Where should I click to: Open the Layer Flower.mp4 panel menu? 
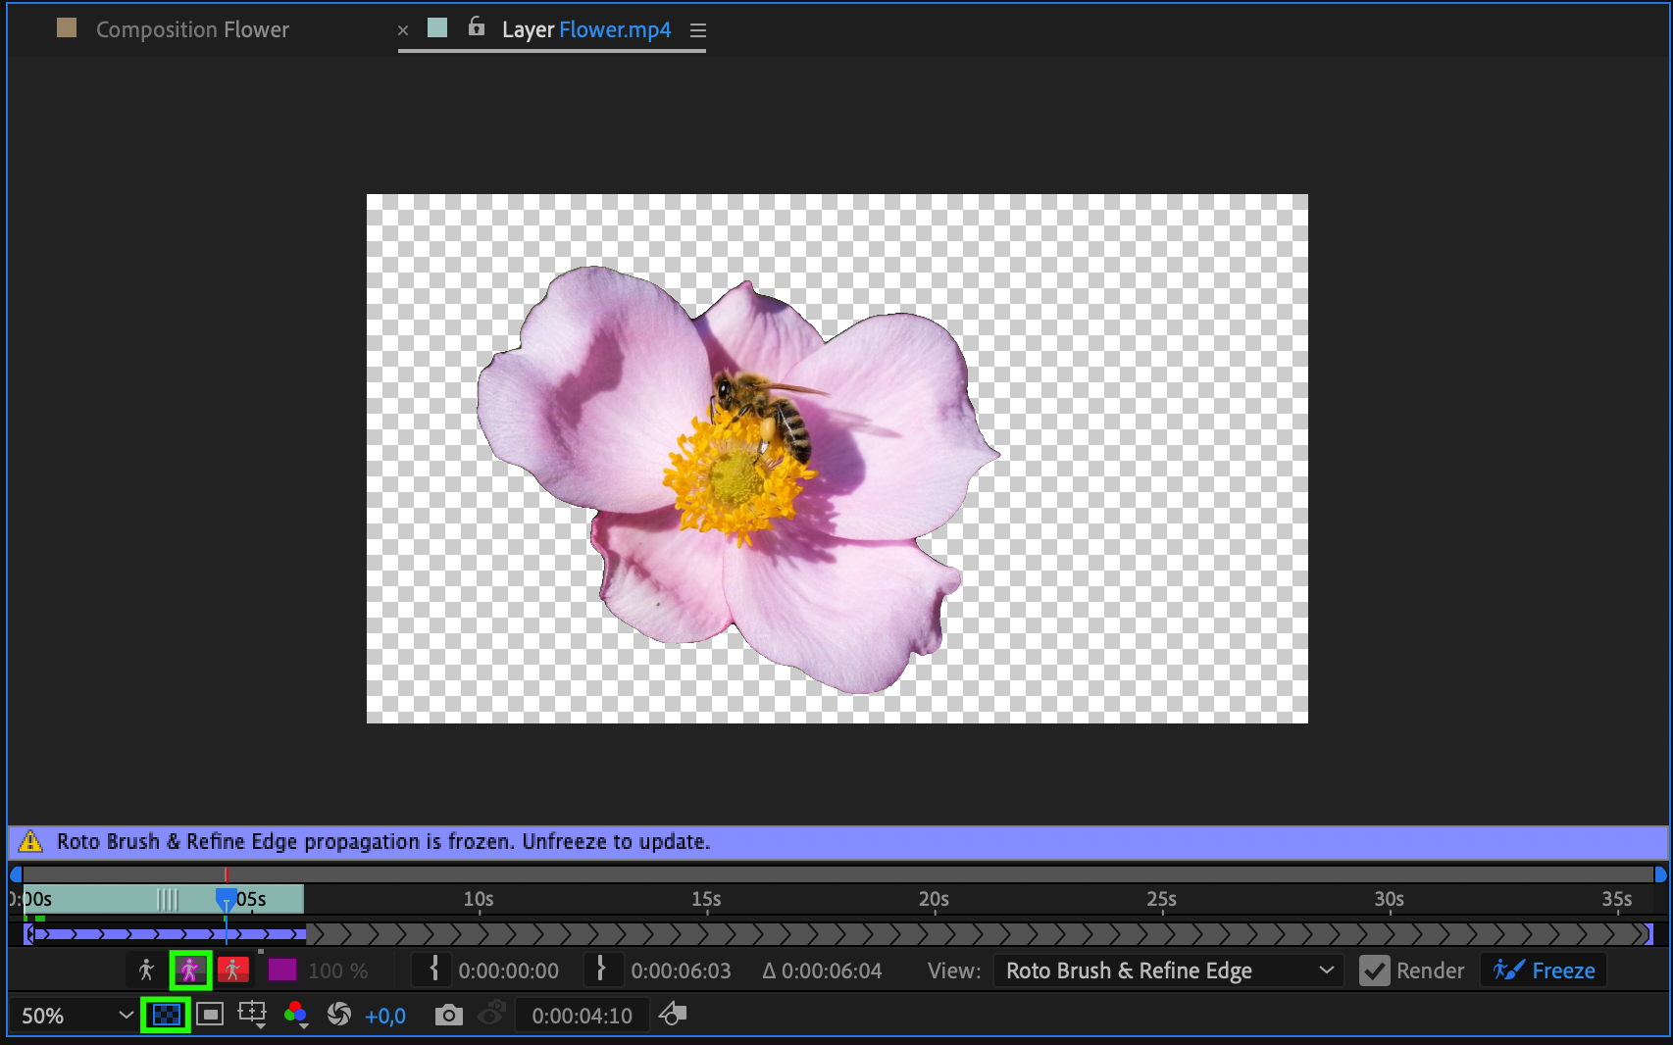pyautogui.click(x=698, y=30)
